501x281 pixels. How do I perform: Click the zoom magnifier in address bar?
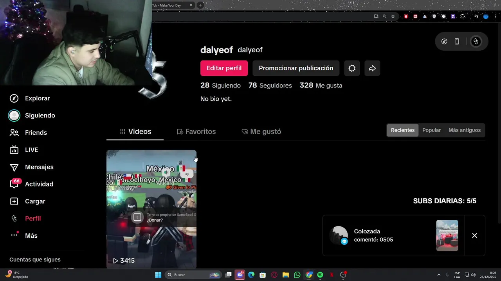[384, 16]
